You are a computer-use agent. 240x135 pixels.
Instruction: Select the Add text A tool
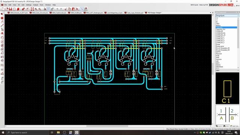click(x=2, y=33)
